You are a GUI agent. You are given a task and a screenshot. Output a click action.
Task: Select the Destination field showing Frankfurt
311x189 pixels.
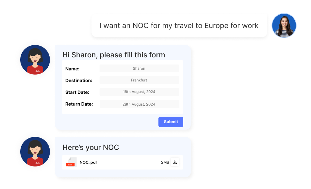coord(139,80)
